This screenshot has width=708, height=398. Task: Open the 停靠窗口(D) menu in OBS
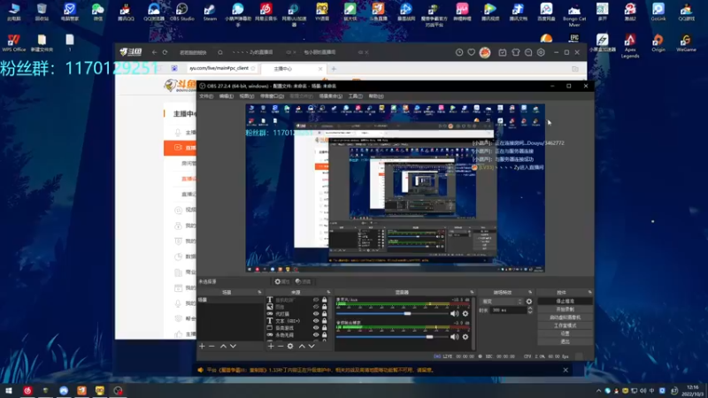click(x=272, y=96)
